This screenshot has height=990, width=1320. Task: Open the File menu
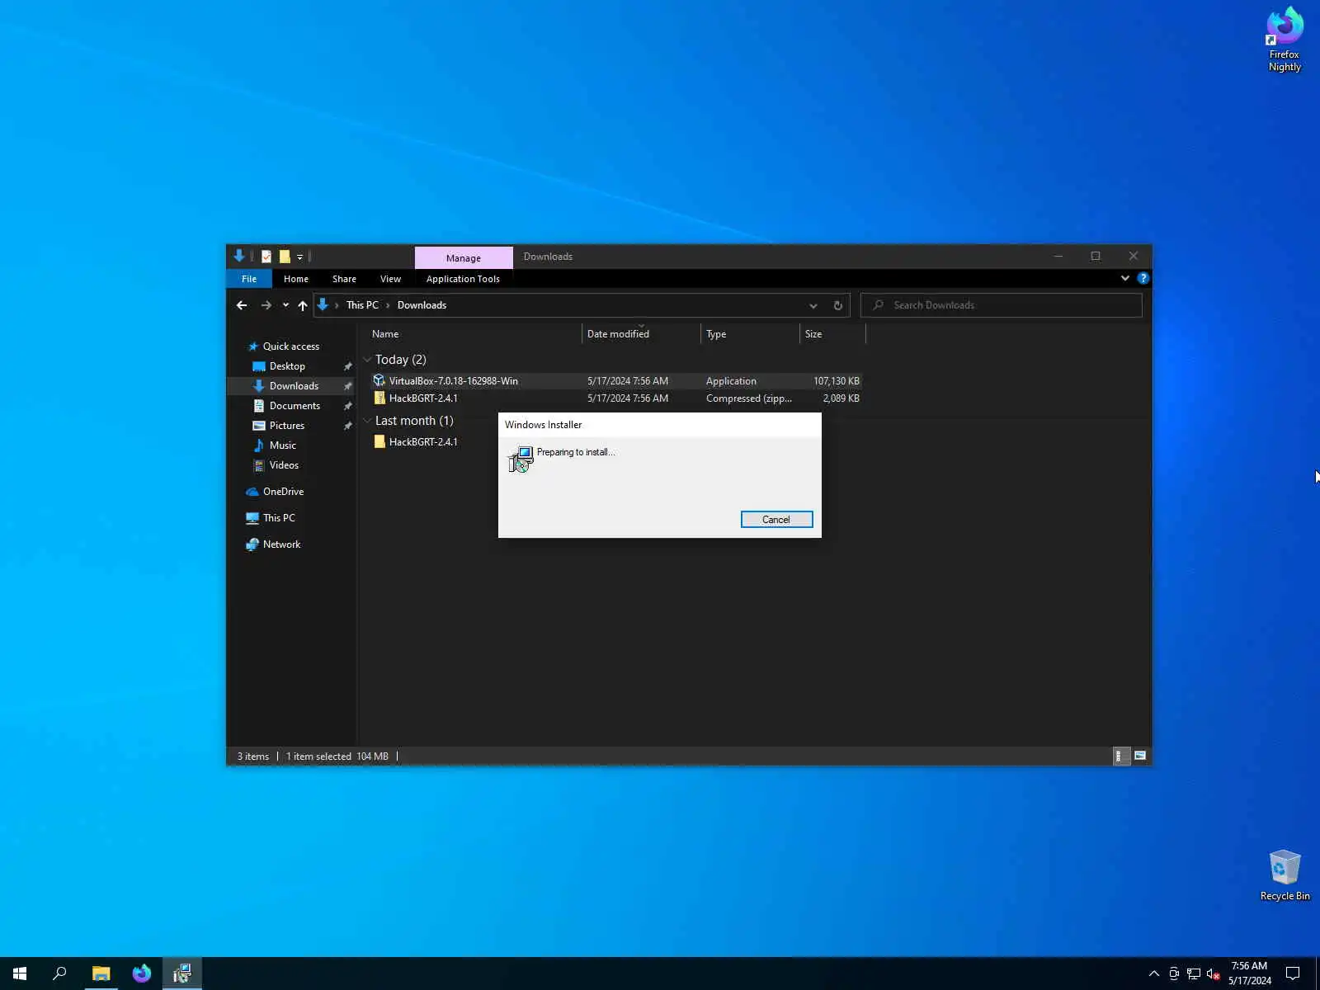click(x=249, y=279)
